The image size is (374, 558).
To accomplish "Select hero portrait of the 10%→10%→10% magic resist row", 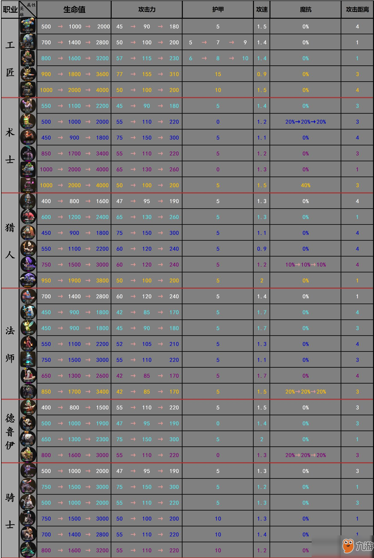I will [x=28, y=264].
